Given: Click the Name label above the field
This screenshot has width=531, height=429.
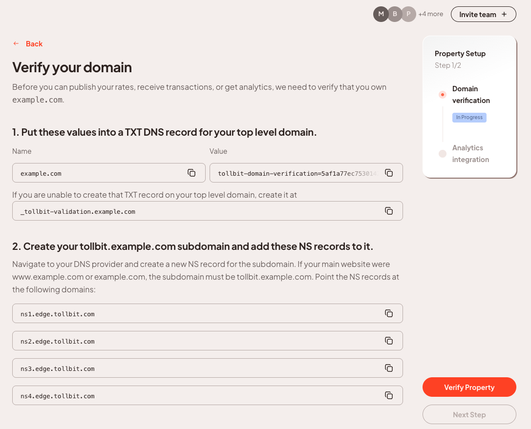Looking at the screenshot, I should [21, 151].
